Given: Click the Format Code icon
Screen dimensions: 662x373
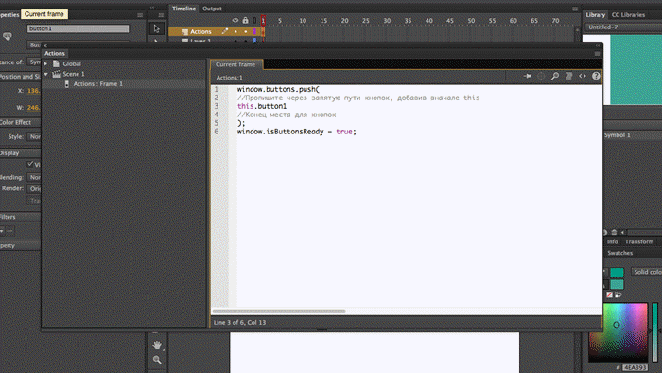Looking at the screenshot, I should (568, 76).
